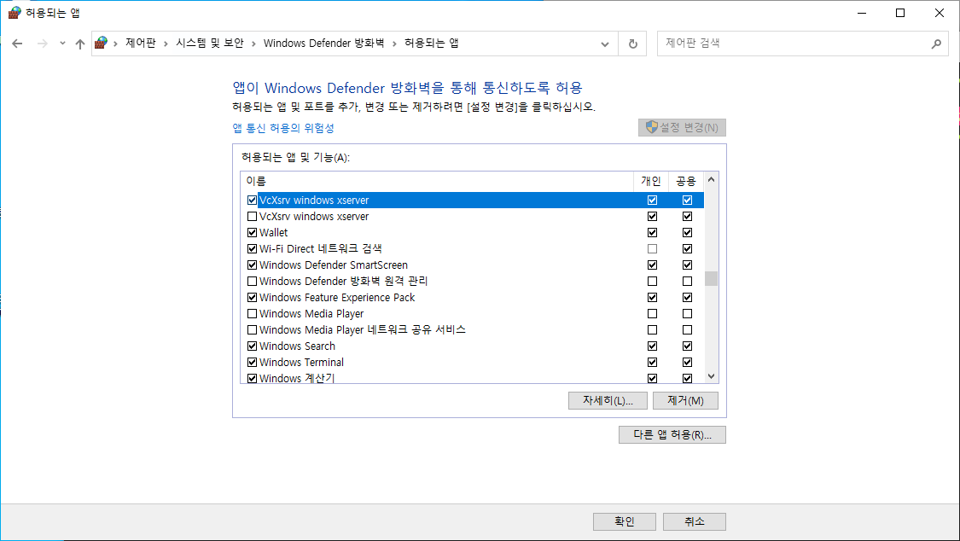Open Windows Defender 방화벽 breadcrumb

point(324,43)
